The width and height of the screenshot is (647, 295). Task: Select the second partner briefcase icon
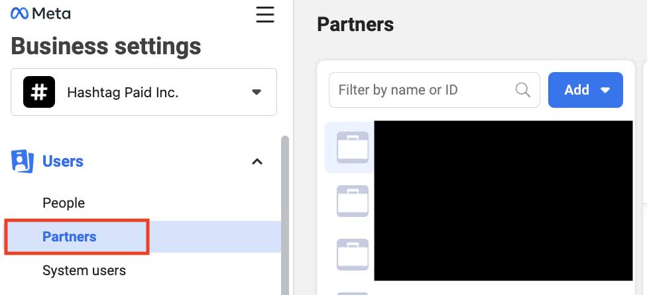click(353, 201)
